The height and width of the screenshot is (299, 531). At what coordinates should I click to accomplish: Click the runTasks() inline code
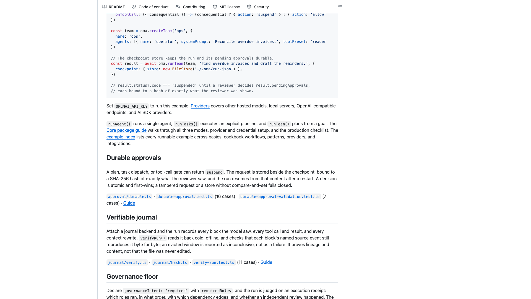point(186,124)
